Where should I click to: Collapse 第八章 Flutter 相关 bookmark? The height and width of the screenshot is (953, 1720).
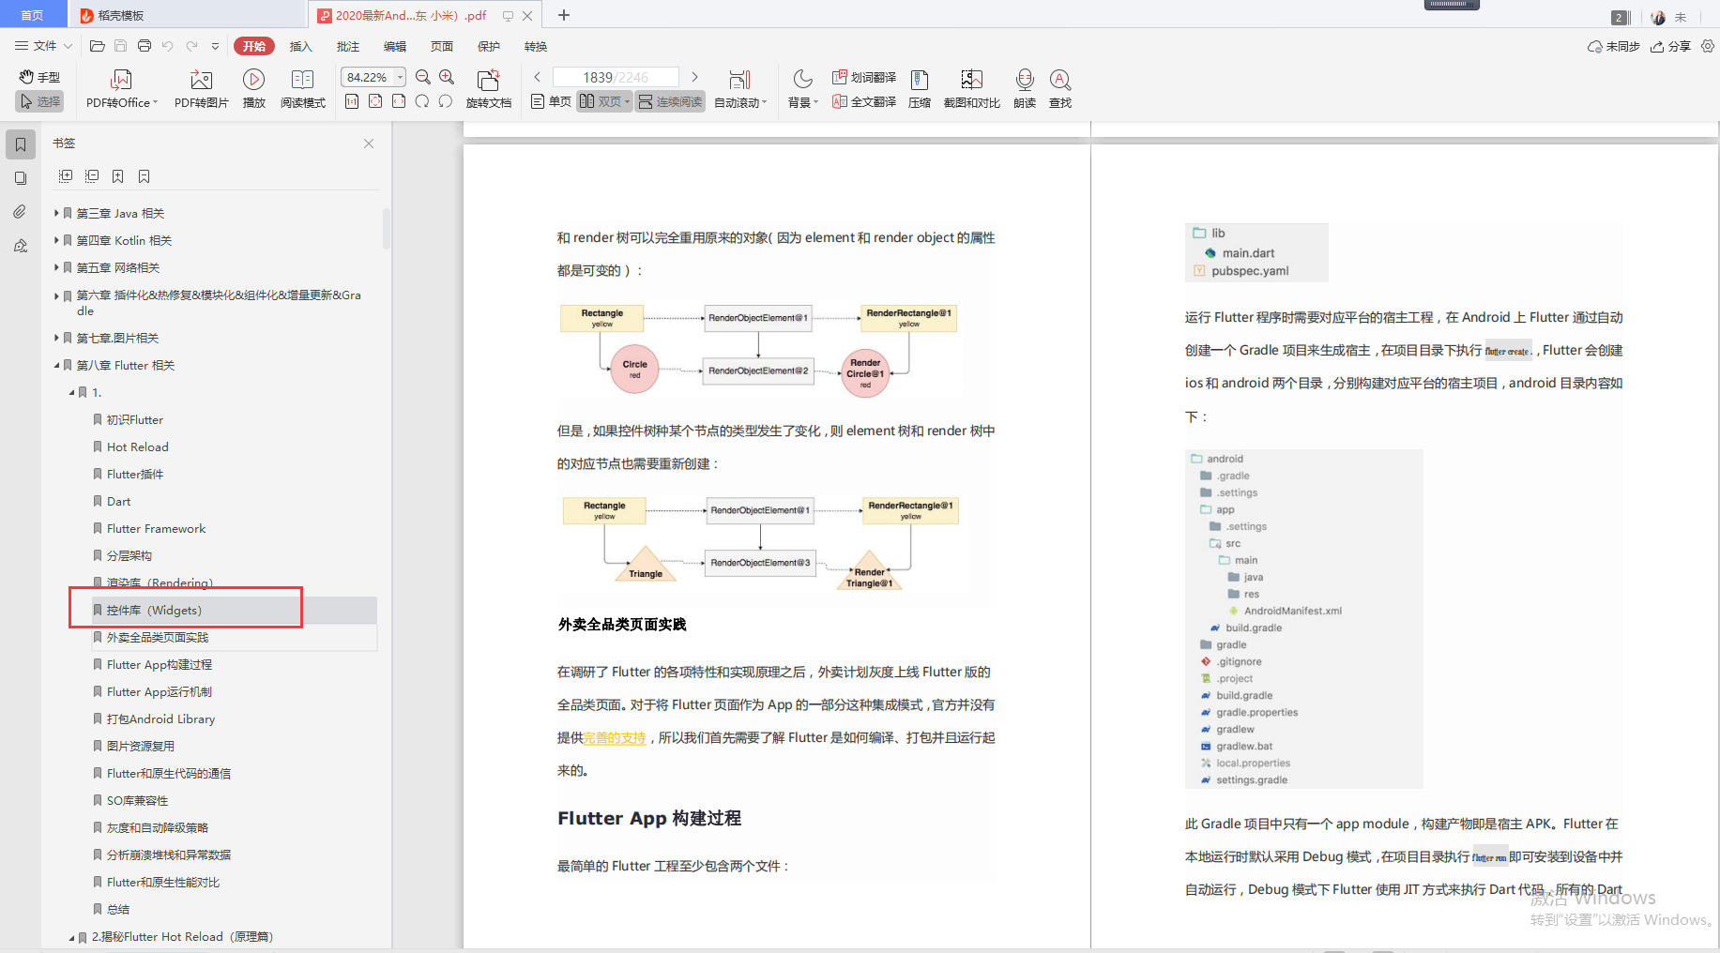pyautogui.click(x=56, y=365)
